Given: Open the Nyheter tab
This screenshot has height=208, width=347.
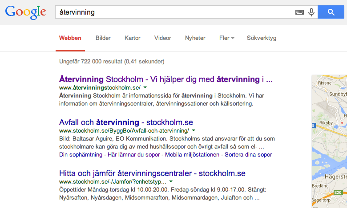Looking at the screenshot, I should point(195,38).
